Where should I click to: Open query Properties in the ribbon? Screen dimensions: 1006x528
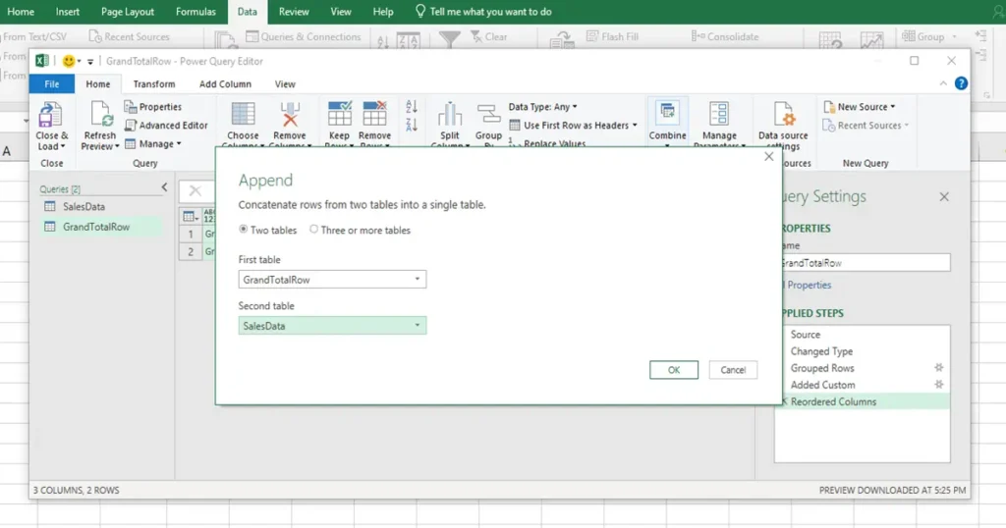pos(152,107)
